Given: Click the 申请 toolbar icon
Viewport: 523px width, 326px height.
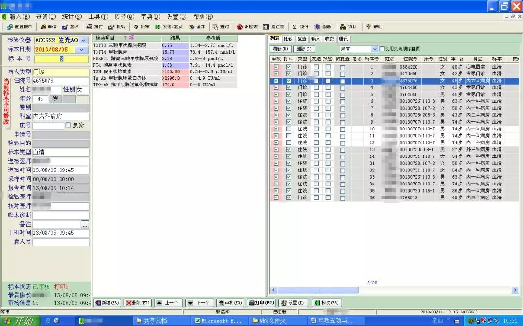Looking at the screenshot, I should pyautogui.click(x=48, y=27).
